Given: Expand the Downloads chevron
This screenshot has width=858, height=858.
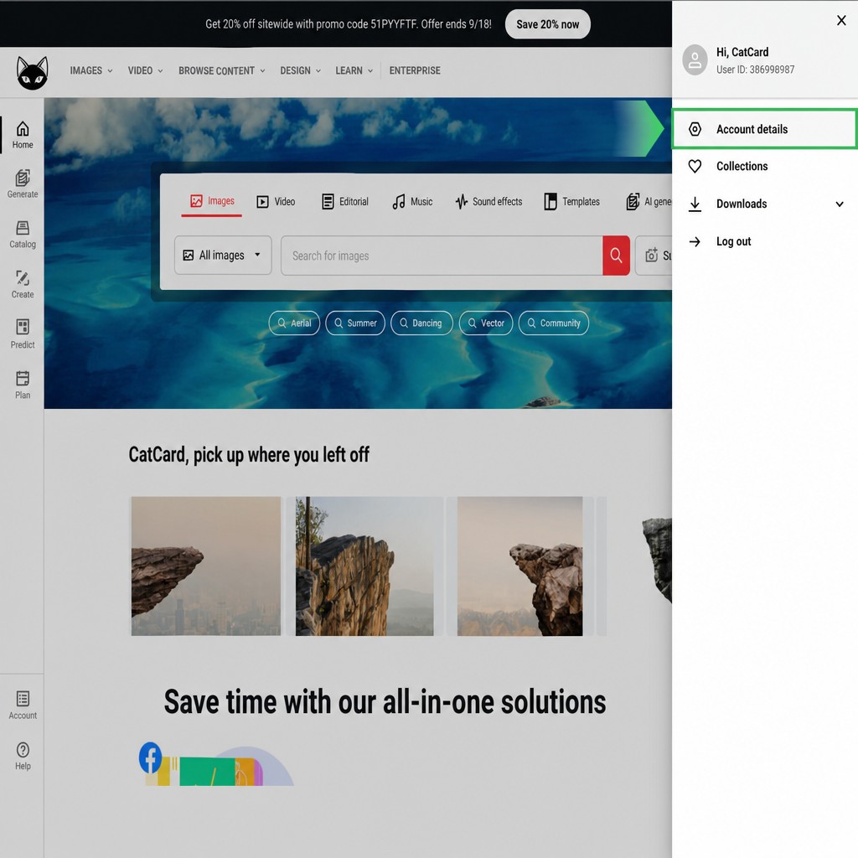Looking at the screenshot, I should 840,204.
